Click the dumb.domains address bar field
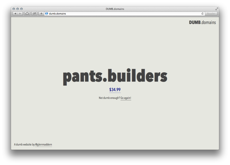Screen dimensions: 230x165 [x=125, y=13]
